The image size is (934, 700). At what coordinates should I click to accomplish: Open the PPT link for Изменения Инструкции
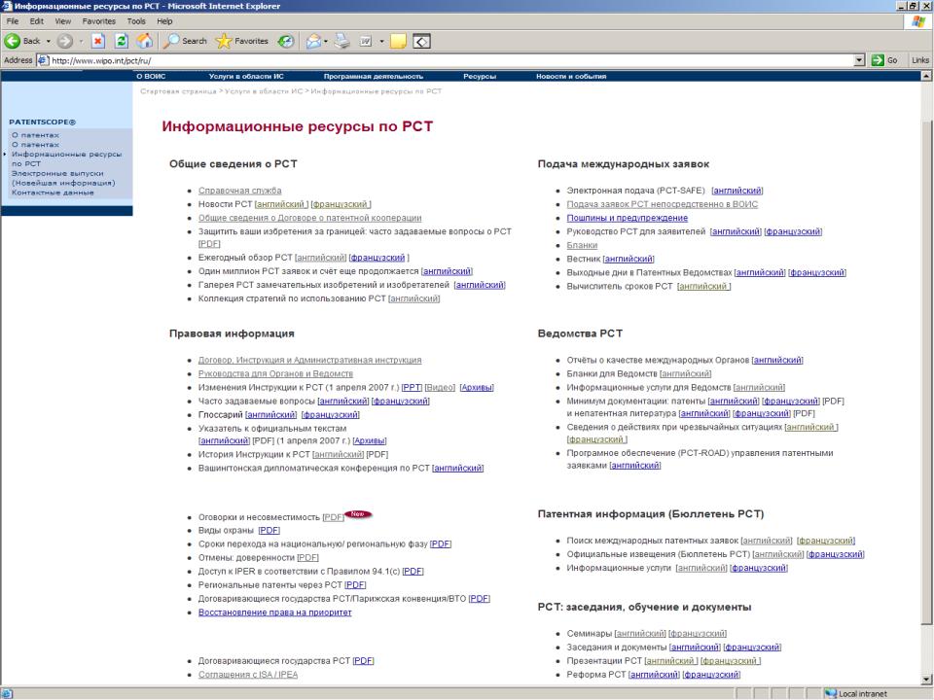(412, 388)
